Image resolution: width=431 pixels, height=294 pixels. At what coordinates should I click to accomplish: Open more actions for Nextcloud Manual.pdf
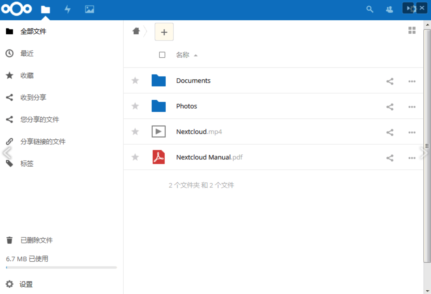pos(412,158)
